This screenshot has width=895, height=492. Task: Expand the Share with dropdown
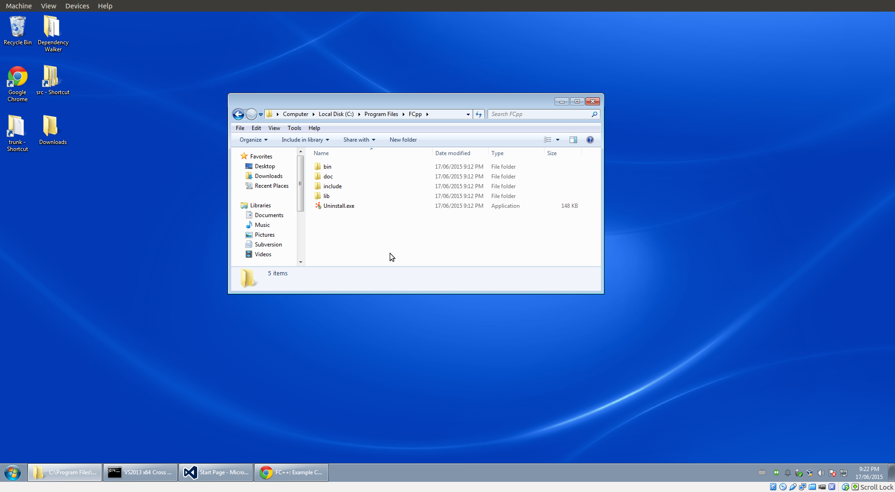[x=359, y=140]
